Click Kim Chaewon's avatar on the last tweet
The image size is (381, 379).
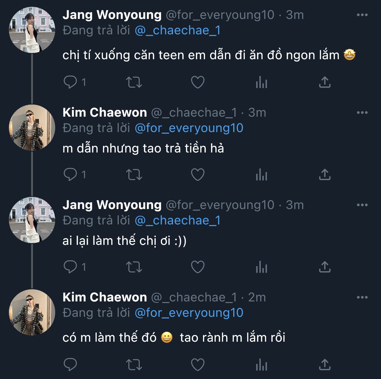32,312
